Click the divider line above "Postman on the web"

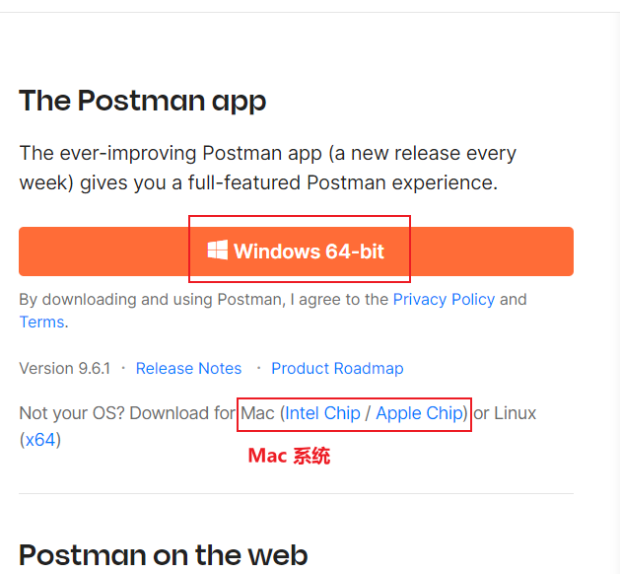[296, 493]
